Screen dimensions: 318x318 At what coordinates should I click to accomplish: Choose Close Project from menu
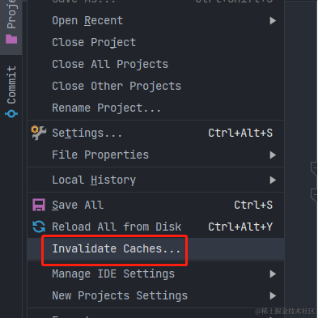pos(155,42)
